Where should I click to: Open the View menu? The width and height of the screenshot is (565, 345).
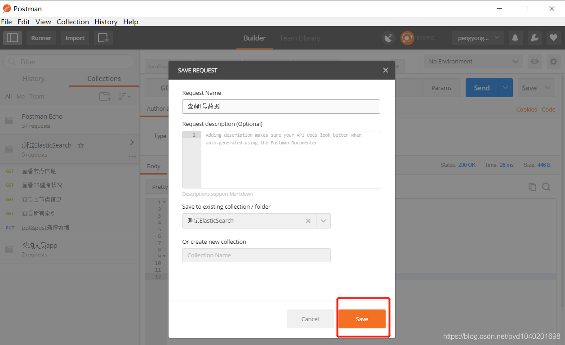(43, 22)
